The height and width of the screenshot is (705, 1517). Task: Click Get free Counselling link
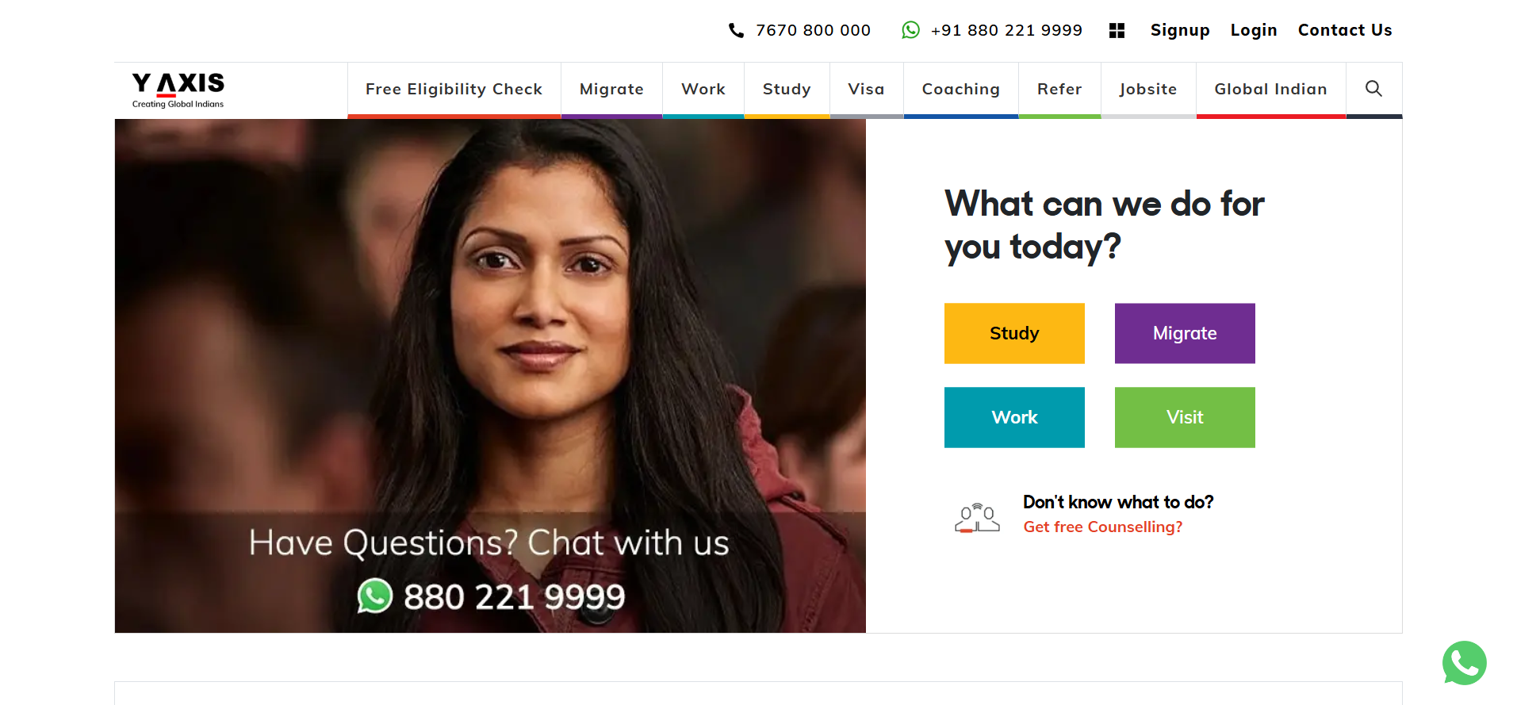pyautogui.click(x=1102, y=527)
